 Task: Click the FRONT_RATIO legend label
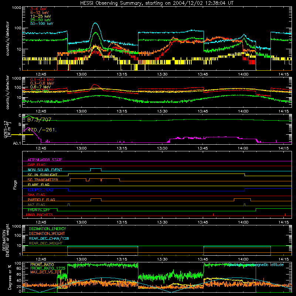pos(42,265)
